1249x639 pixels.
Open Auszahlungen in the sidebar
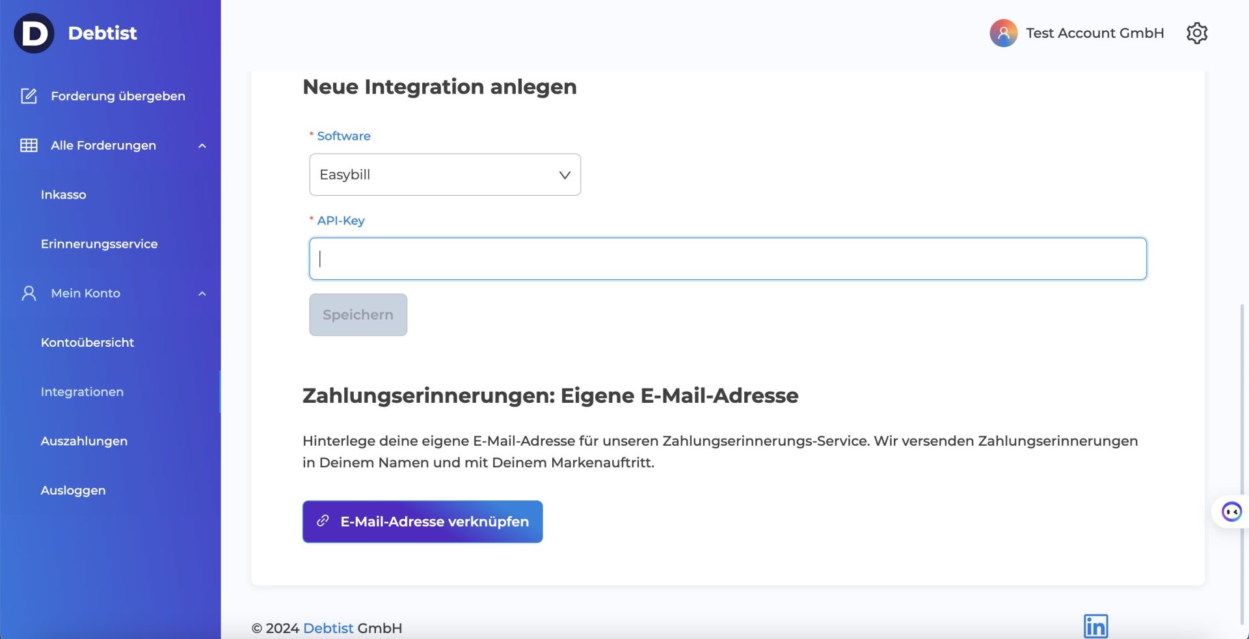point(84,441)
